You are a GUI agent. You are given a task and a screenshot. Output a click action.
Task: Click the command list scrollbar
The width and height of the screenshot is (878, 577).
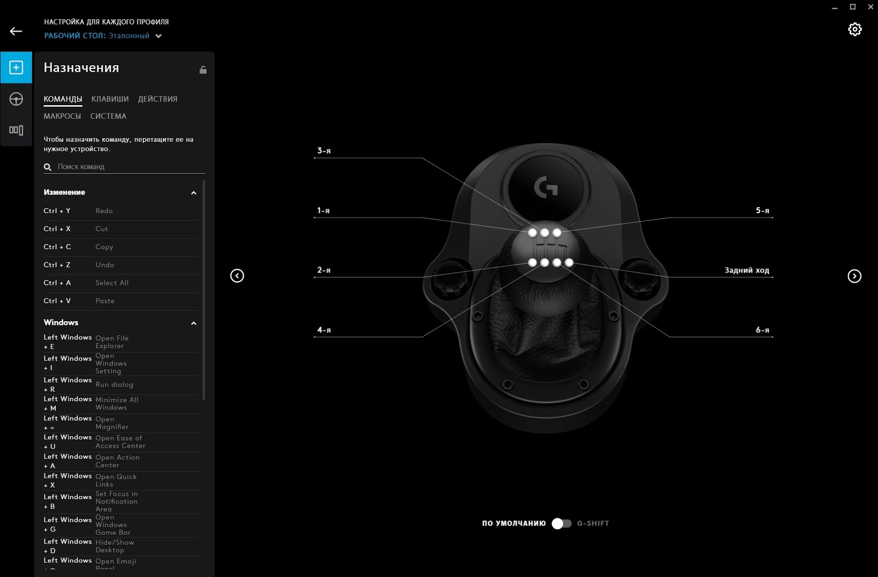click(204, 290)
